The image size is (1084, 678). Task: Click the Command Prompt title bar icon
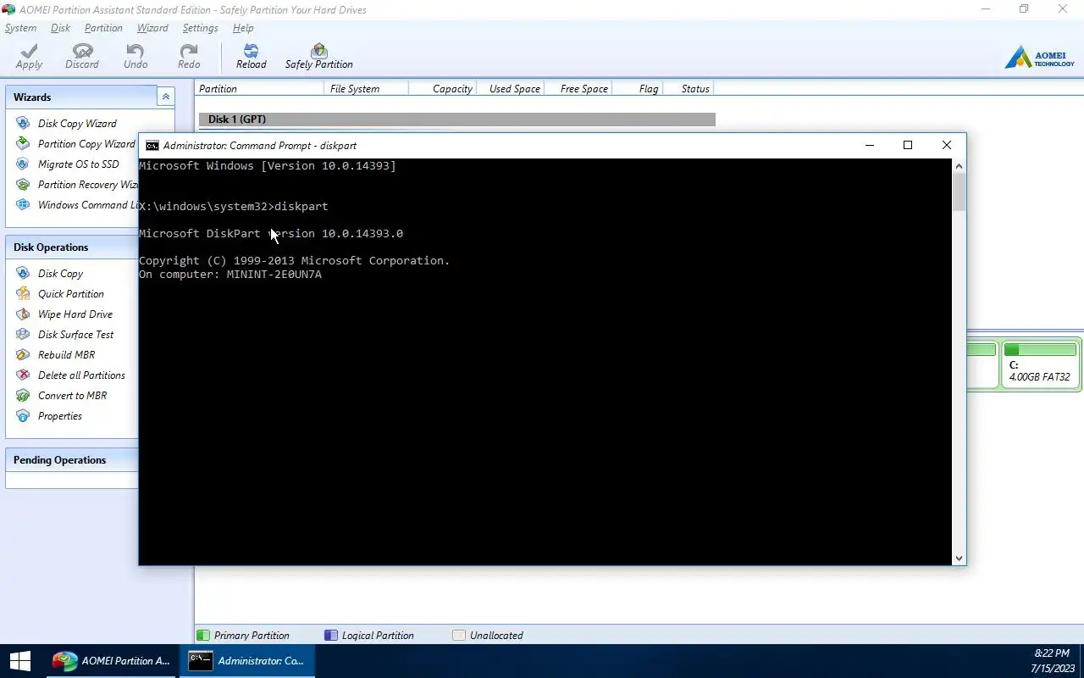pyautogui.click(x=152, y=146)
